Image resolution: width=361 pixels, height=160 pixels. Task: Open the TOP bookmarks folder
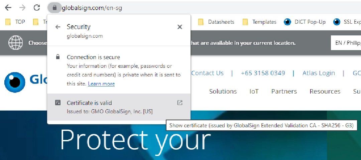point(16,22)
